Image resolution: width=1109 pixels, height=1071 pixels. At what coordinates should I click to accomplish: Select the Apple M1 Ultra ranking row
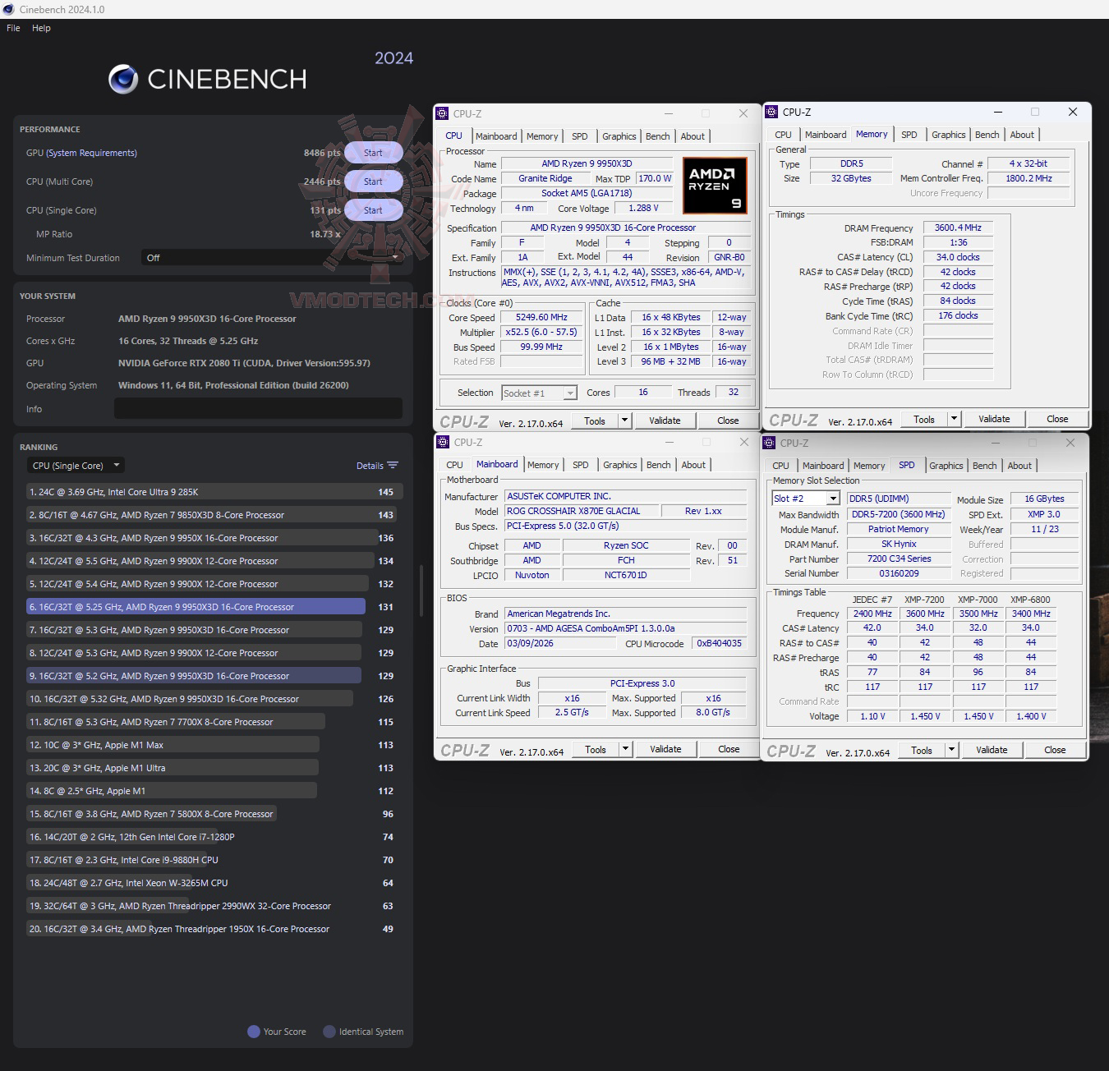click(214, 768)
